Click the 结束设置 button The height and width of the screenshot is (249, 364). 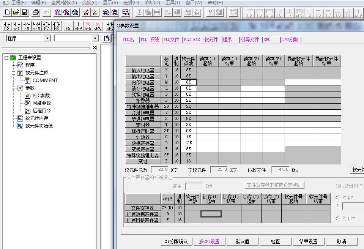click(x=308, y=241)
